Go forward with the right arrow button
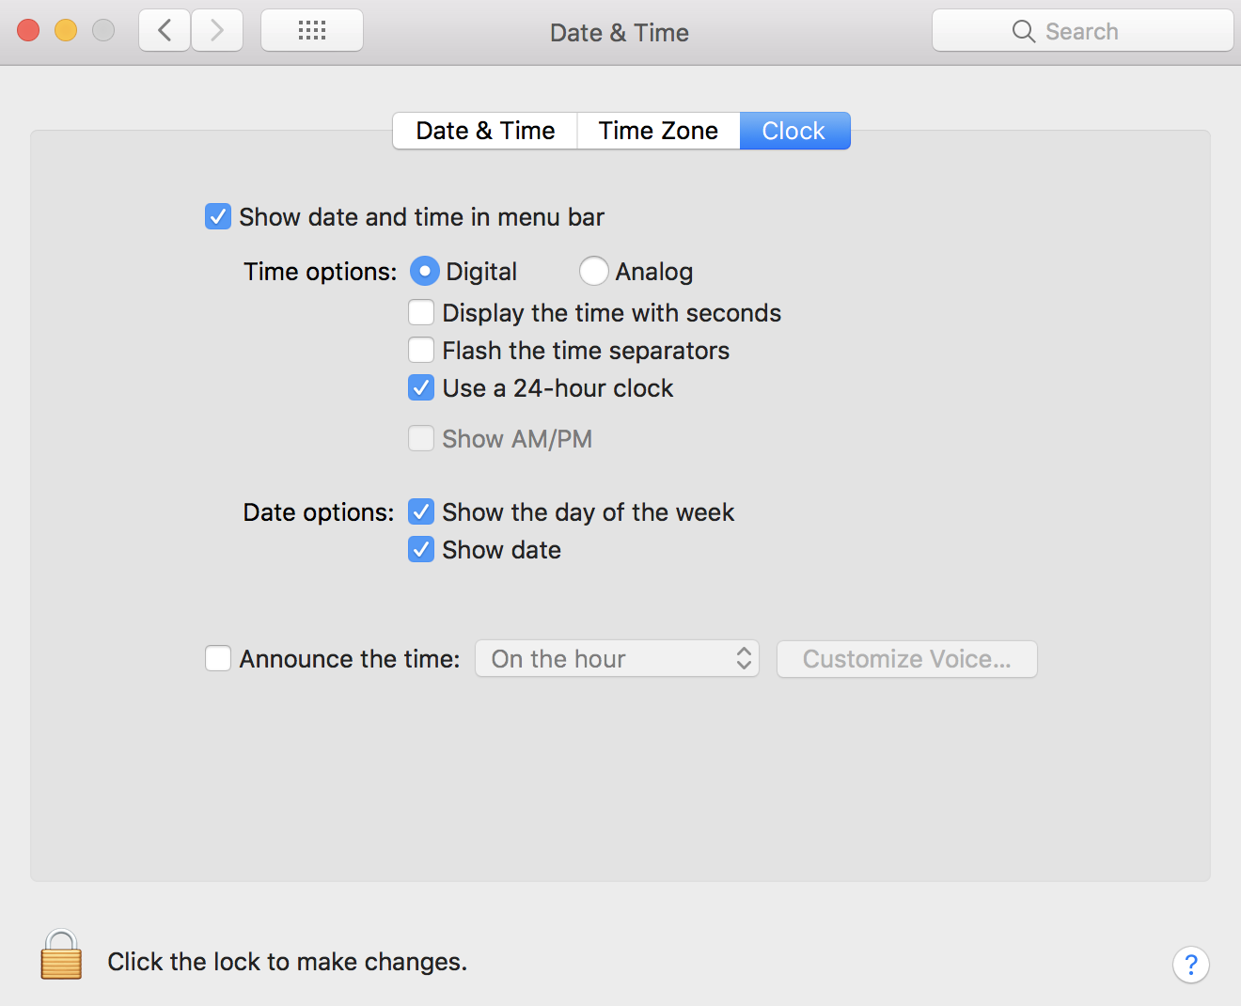This screenshot has width=1241, height=1006. click(217, 31)
